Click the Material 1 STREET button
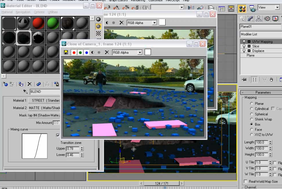The height and width of the screenshot is (189, 282). pos(44,101)
